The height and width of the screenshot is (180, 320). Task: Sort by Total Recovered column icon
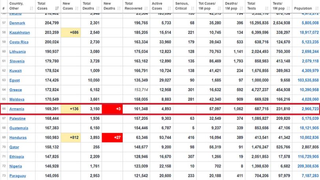point(146,8)
